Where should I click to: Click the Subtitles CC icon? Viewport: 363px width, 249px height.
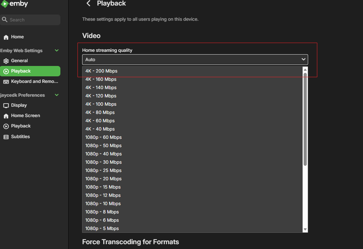point(6,137)
